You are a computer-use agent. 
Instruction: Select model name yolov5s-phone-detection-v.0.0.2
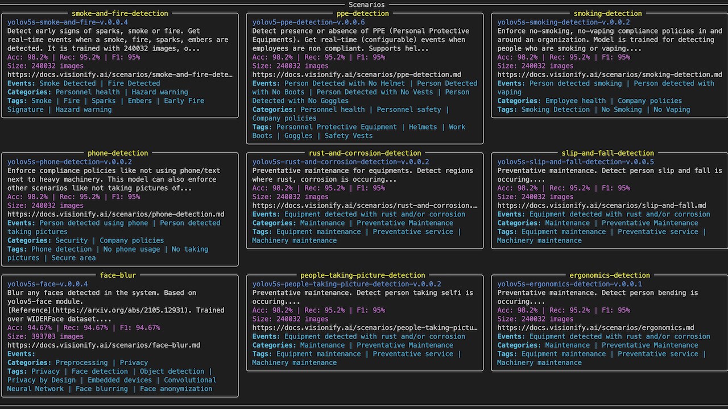click(x=70, y=162)
